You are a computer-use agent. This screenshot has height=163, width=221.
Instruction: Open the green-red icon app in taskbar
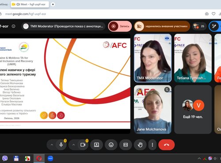[x=27, y=159]
